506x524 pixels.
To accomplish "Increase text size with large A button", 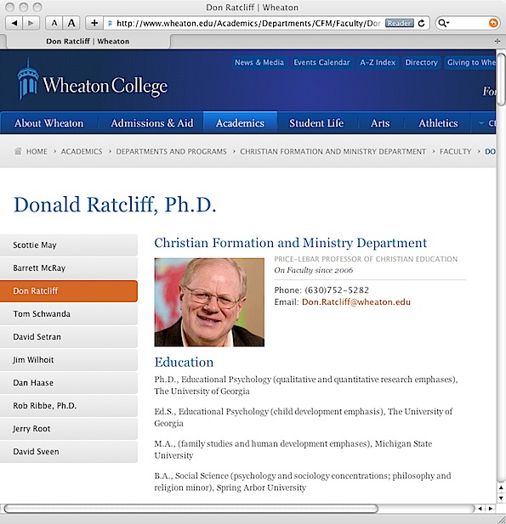I will 71,23.
